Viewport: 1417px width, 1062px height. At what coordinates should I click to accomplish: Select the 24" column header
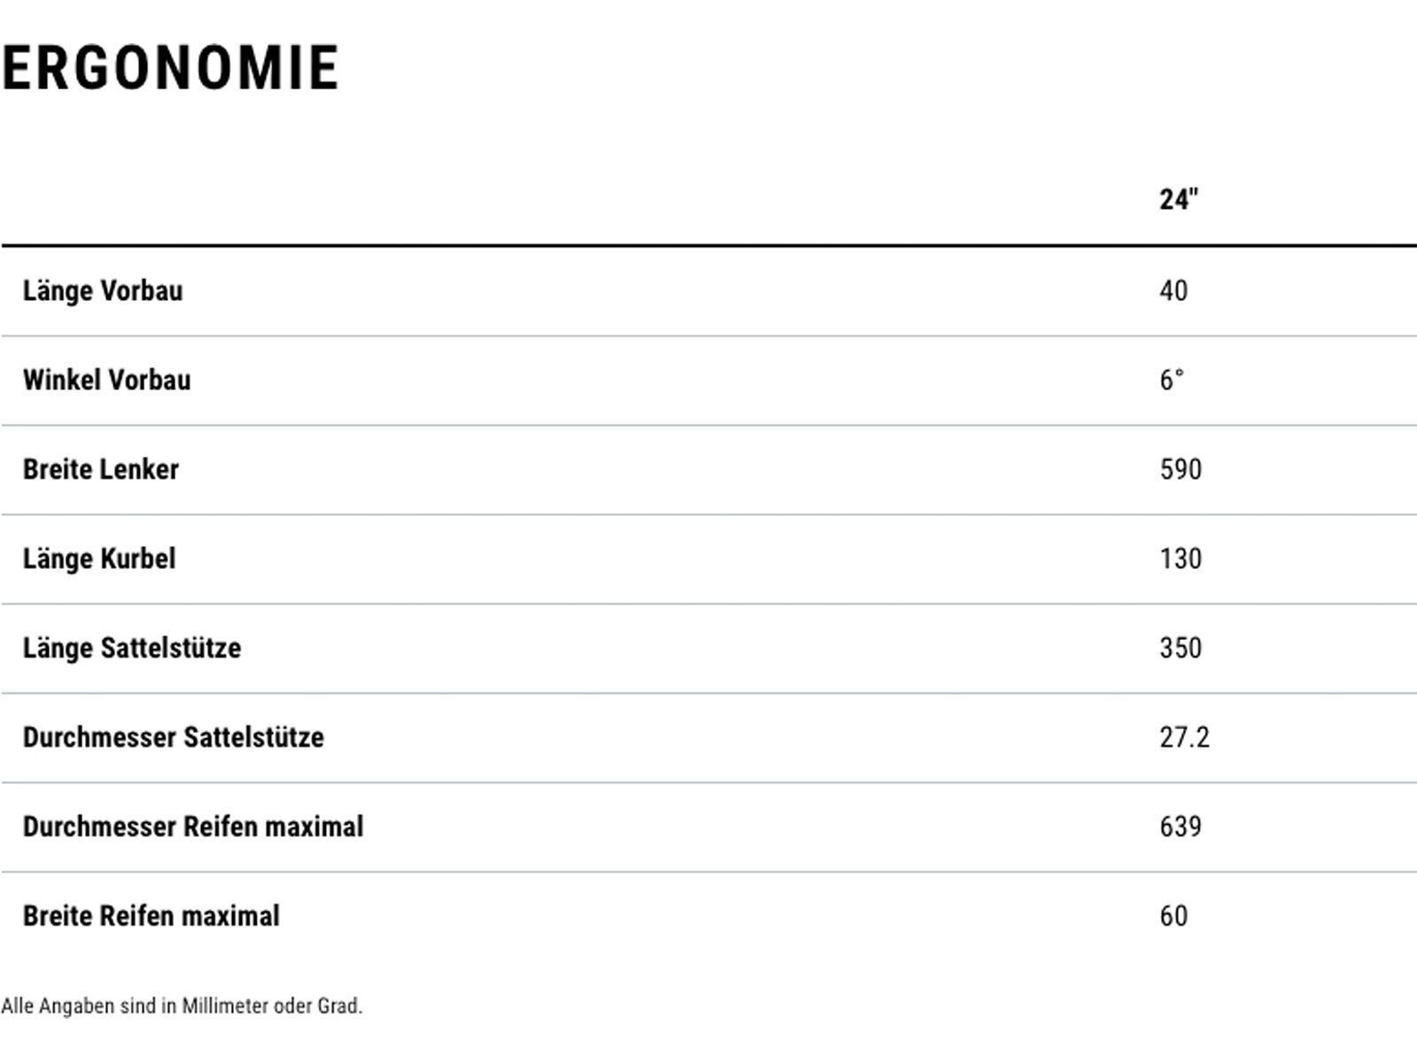1179,199
